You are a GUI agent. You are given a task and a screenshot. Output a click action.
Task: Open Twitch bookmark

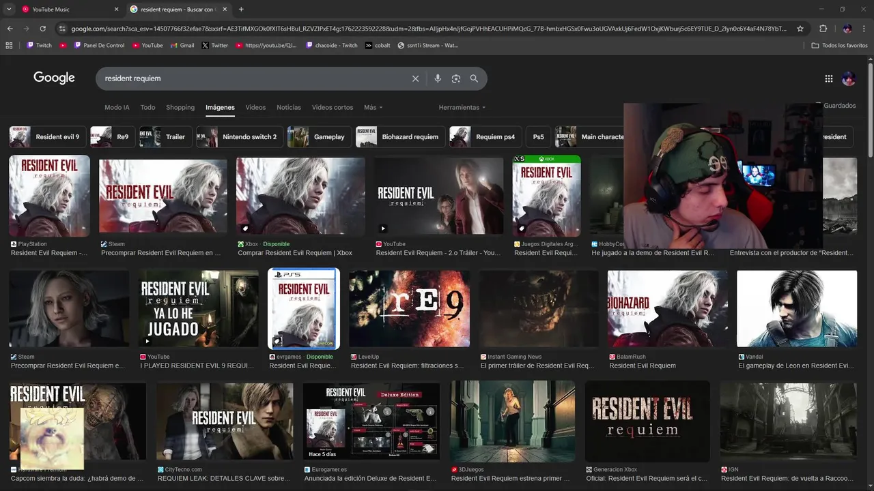pos(39,46)
